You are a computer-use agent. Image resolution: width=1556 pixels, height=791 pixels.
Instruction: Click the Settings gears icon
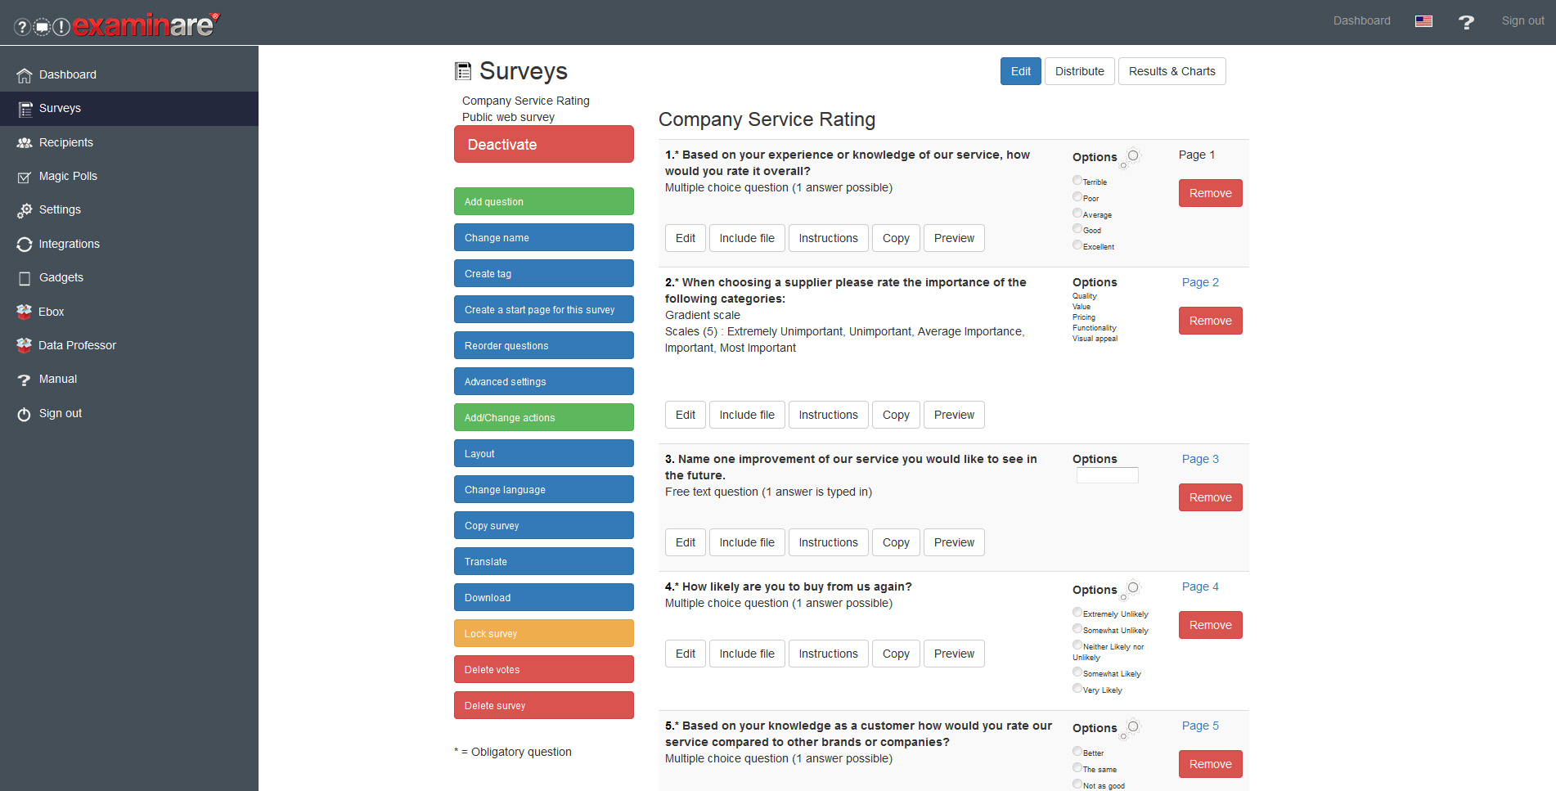pyautogui.click(x=25, y=211)
